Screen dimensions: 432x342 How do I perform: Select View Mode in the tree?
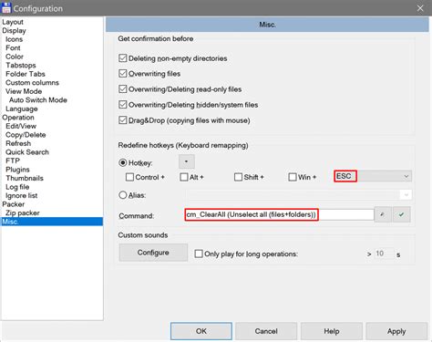coord(24,91)
